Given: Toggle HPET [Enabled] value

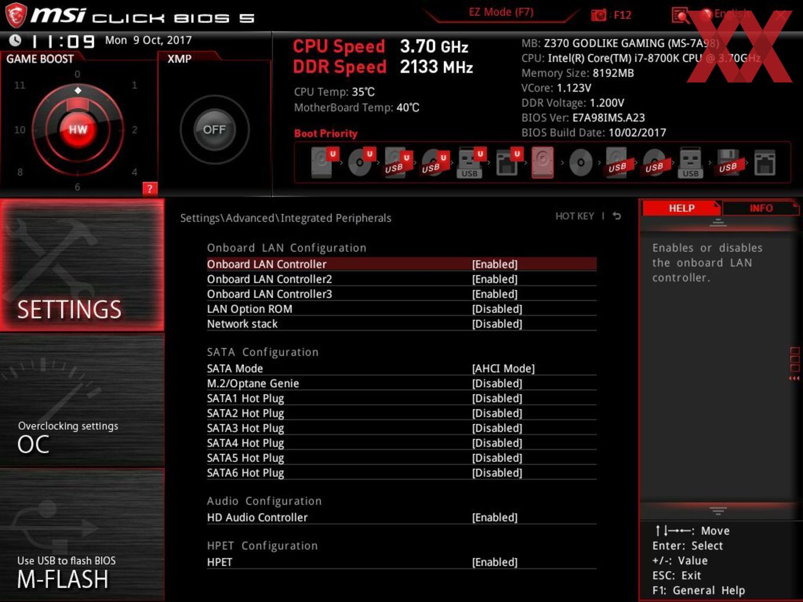Looking at the screenshot, I should click(495, 562).
